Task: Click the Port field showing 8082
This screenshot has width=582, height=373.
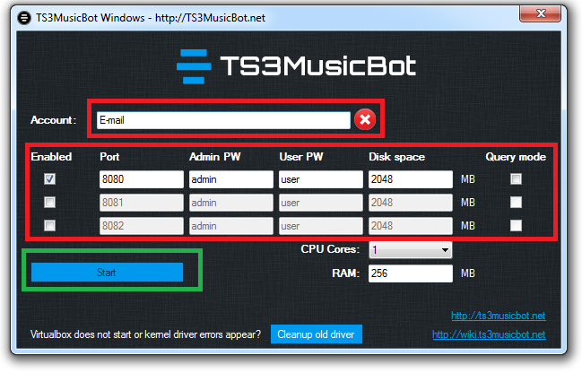Action: pos(142,226)
